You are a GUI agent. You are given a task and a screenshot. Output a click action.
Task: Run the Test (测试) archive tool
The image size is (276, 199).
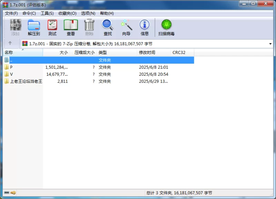pyautogui.click(x=52, y=27)
